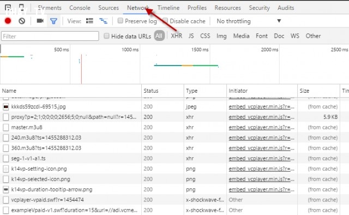This screenshot has width=349, height=215.
Task: Open the Security tab
Action: click(x=260, y=8)
